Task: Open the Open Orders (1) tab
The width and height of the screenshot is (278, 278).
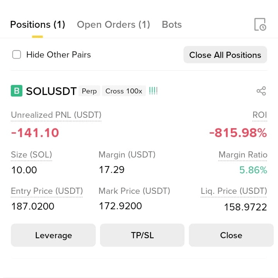Action: pyautogui.click(x=114, y=24)
